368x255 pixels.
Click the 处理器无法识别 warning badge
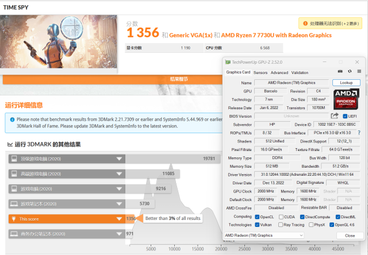[x=330, y=24]
